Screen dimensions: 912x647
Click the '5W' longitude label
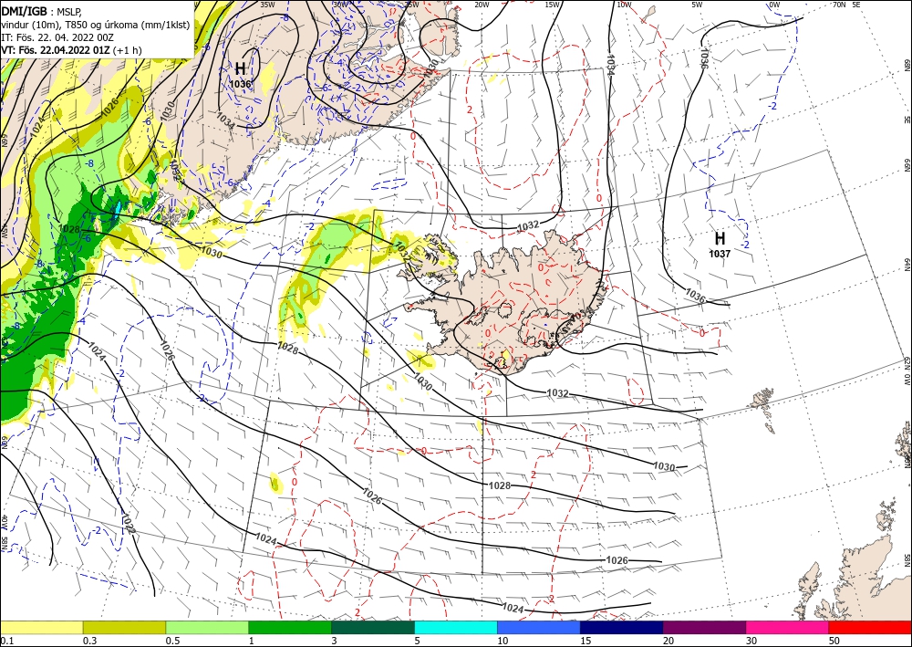click(697, 5)
